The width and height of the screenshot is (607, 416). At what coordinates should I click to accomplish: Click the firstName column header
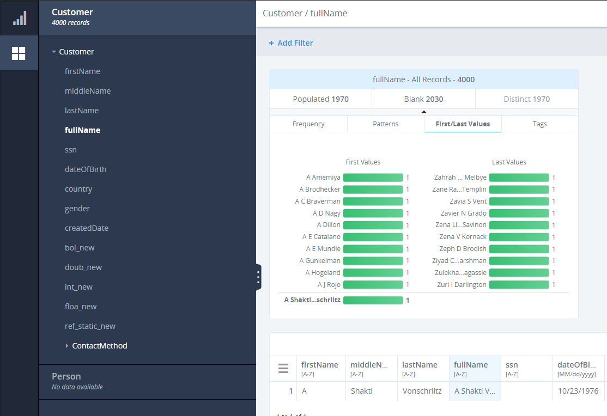321,369
